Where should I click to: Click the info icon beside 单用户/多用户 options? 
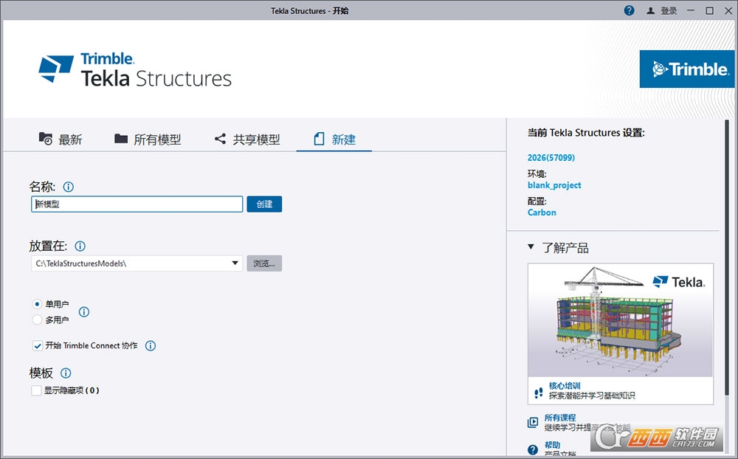[84, 311]
